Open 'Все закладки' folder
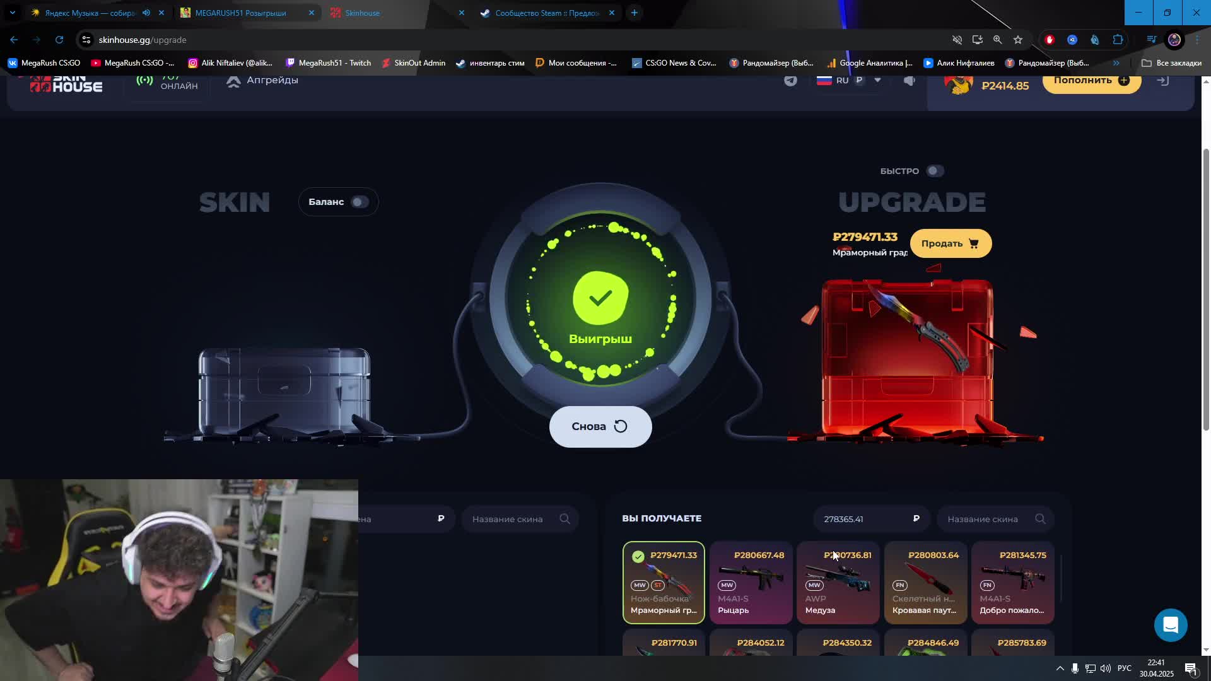The image size is (1211, 681). point(1171,63)
